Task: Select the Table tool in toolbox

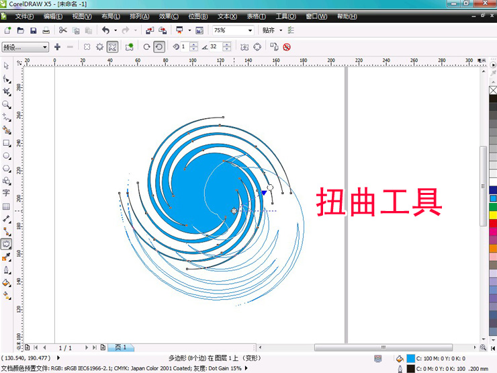Action: tap(6, 206)
